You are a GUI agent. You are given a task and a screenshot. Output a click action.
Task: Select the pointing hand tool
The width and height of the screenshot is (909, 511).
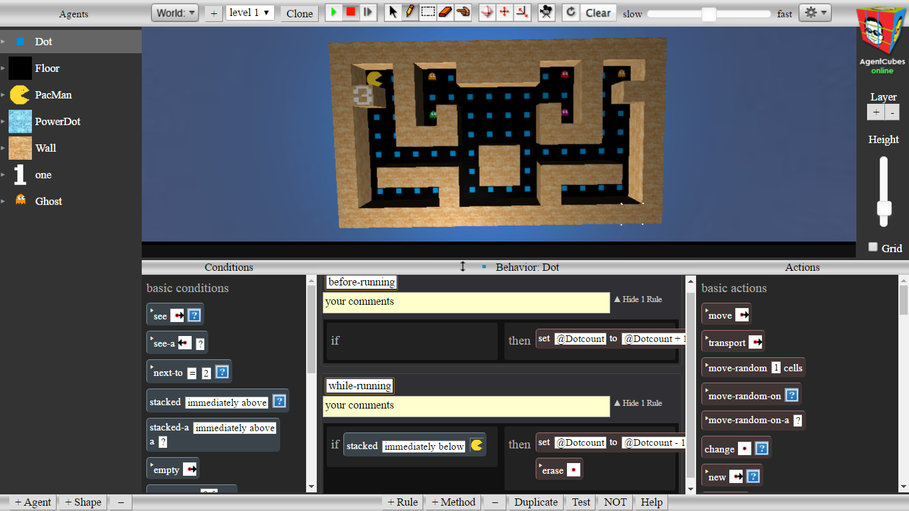tap(462, 12)
